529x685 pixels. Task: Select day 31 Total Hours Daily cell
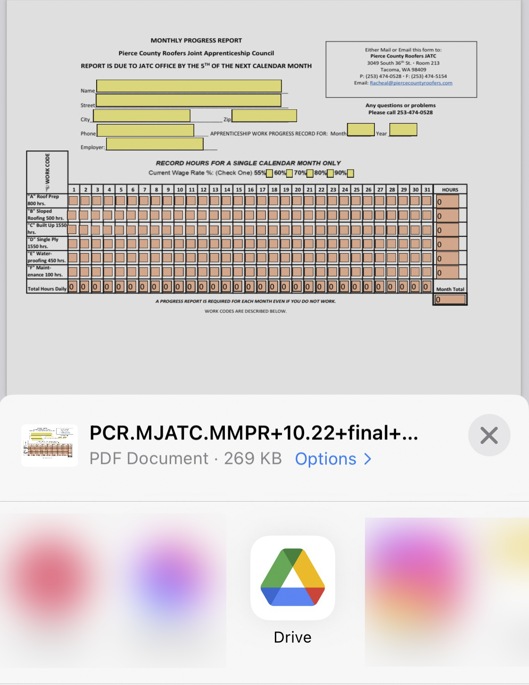click(x=426, y=286)
